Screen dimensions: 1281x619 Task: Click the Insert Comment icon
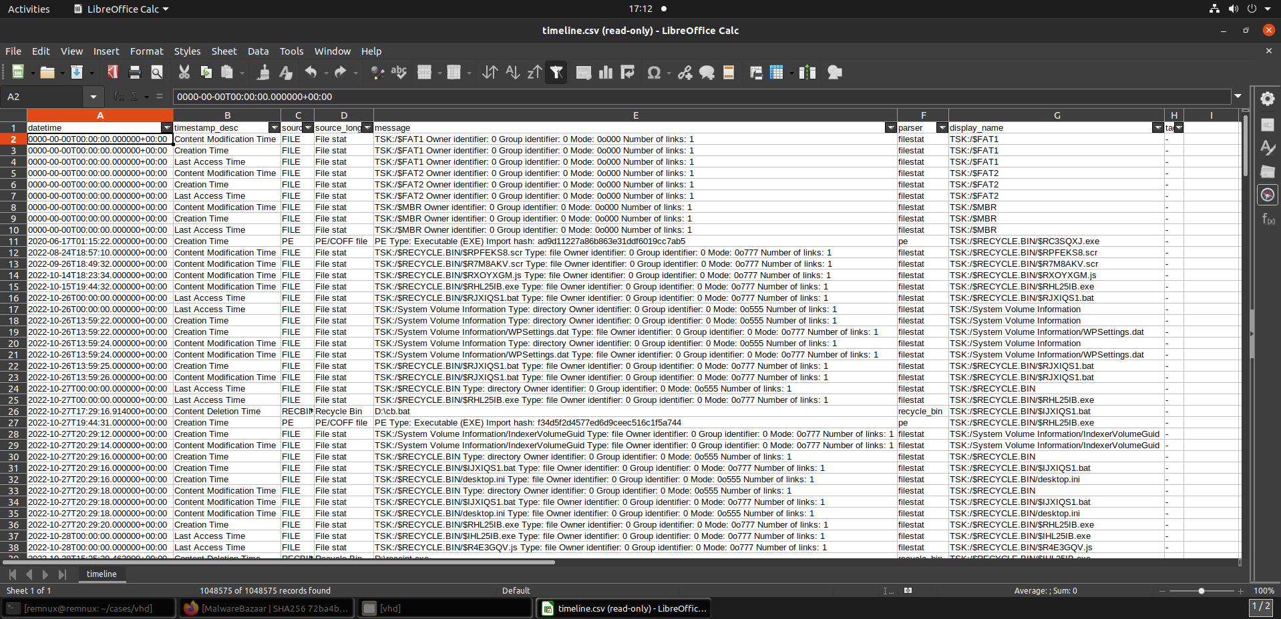pyautogui.click(x=707, y=73)
